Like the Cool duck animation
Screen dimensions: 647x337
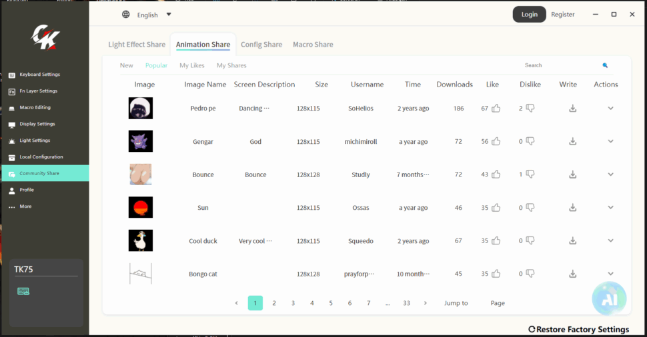pyautogui.click(x=496, y=241)
